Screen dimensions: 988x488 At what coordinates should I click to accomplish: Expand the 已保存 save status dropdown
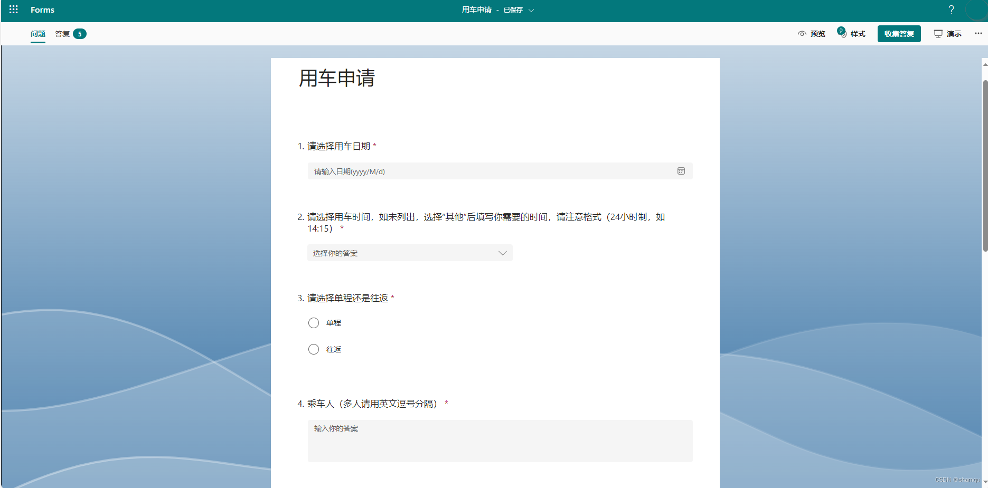click(531, 10)
